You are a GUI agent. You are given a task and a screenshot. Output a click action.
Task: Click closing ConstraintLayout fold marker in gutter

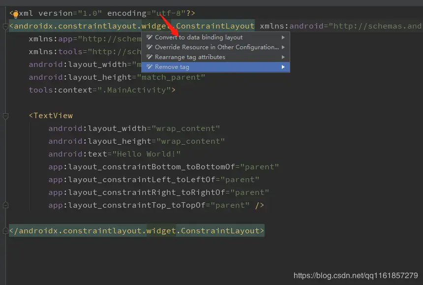(x=5, y=231)
